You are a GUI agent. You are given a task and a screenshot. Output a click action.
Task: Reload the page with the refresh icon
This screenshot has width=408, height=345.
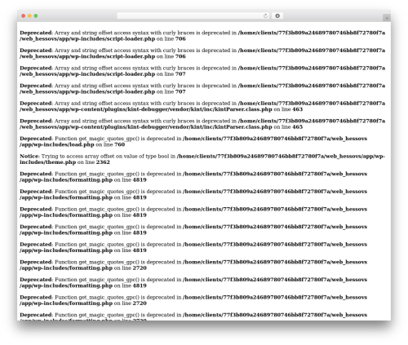tap(265, 16)
